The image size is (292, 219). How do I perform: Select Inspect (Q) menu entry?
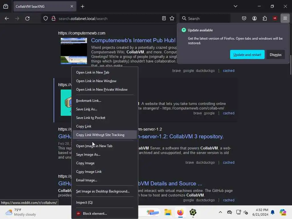105,202
